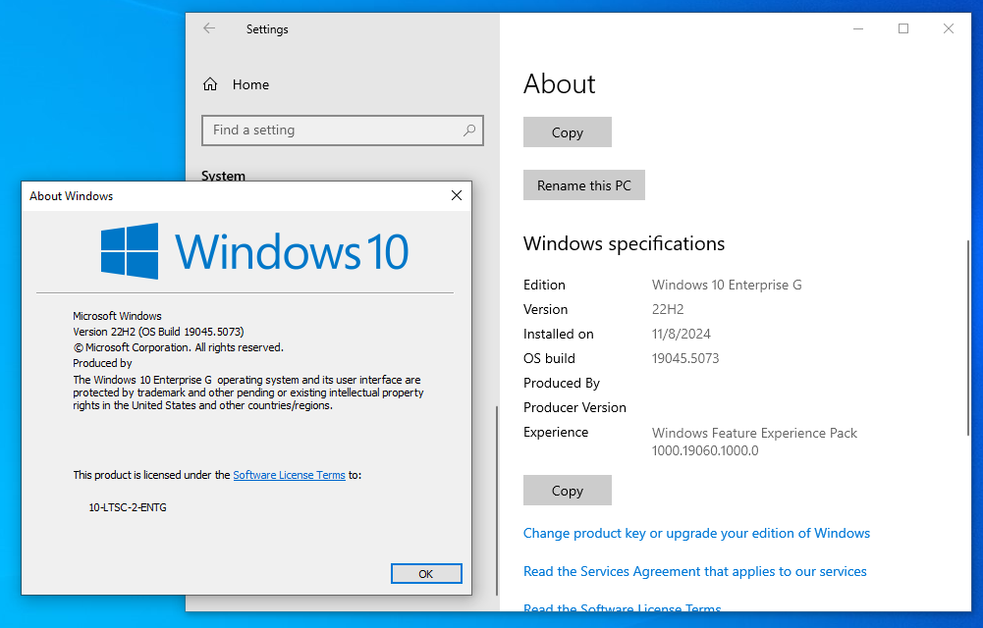This screenshot has width=983, height=628.
Task: Click the Experience label
Action: click(x=556, y=432)
